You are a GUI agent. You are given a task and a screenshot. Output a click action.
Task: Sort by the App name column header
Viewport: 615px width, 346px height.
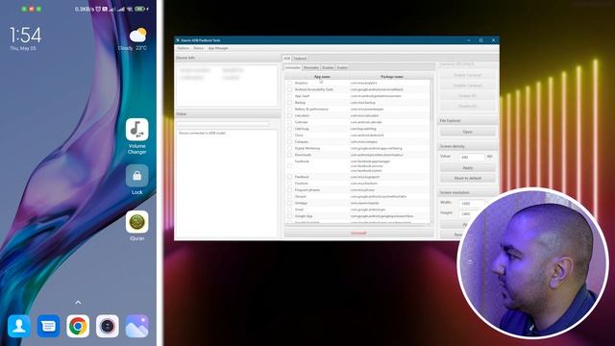(x=323, y=77)
